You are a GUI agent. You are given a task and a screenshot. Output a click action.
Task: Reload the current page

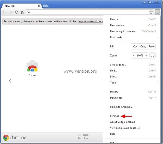pyautogui.click(x=16, y=12)
